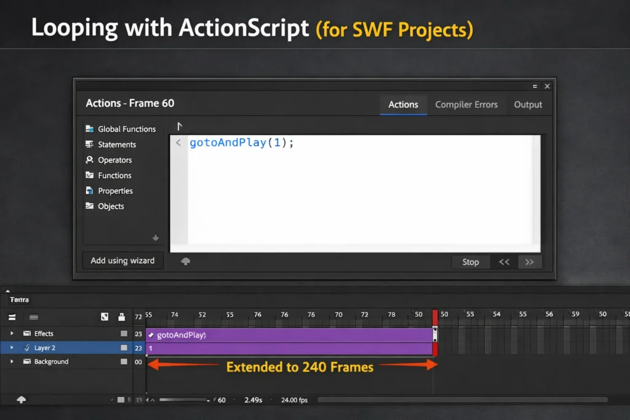The width and height of the screenshot is (630, 420).
Task: Click the 2.49s elapsed time value
Action: pos(253,400)
